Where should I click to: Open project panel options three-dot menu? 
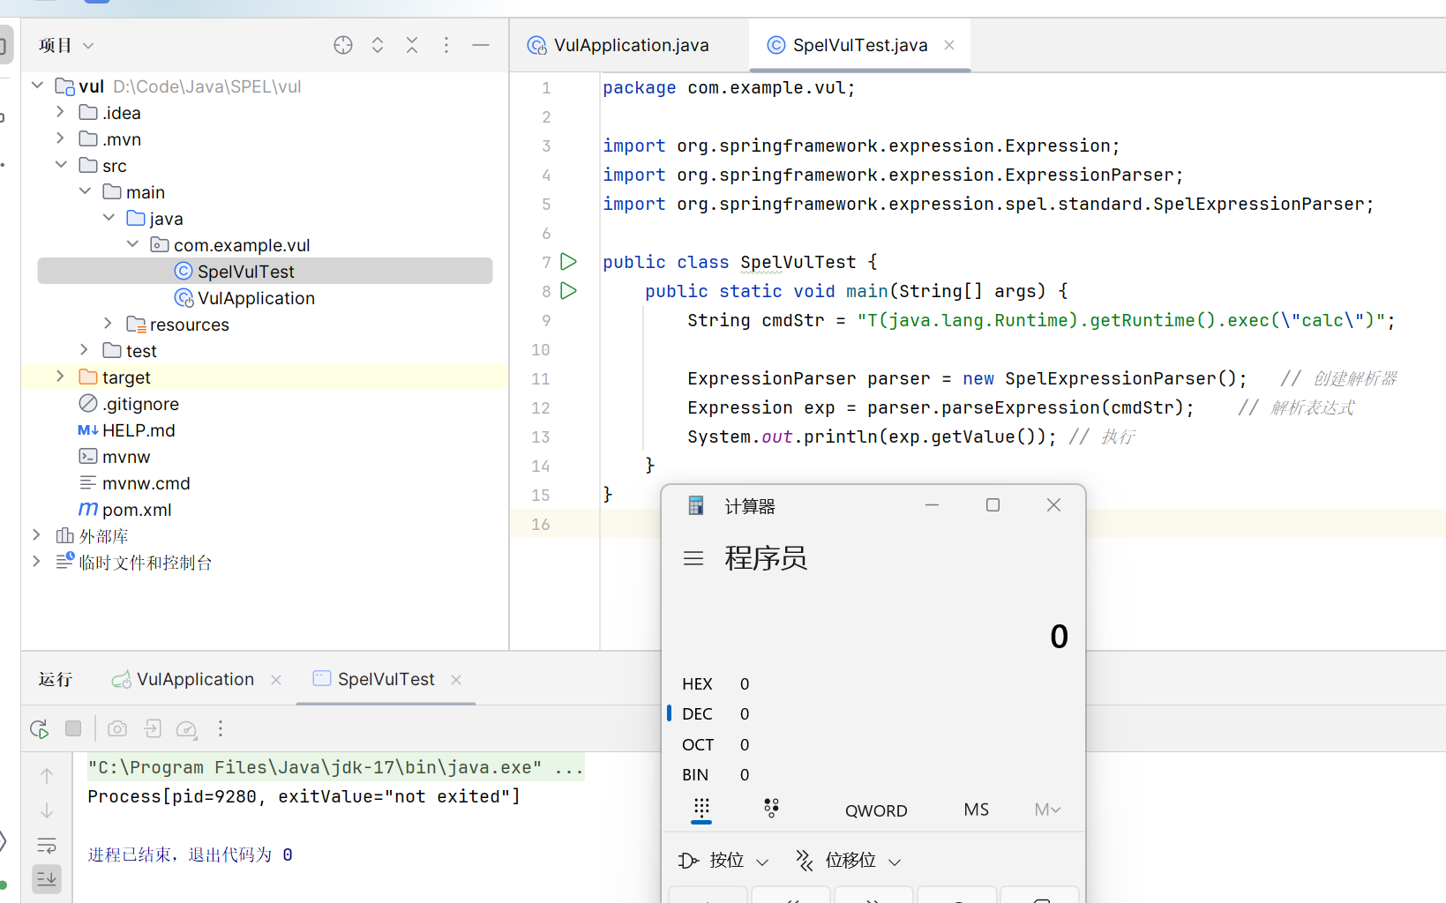[446, 45]
